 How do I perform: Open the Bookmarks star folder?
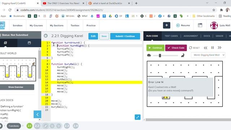(x=17, y=16)
